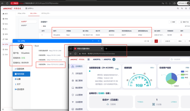Open resource https://10.10.1.2:443 link

pyautogui.click(x=54, y=55)
